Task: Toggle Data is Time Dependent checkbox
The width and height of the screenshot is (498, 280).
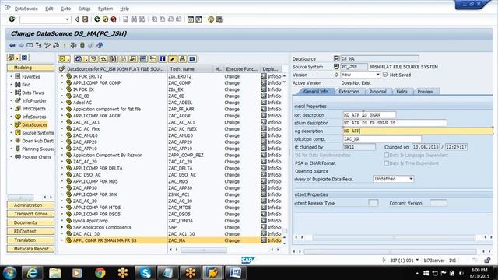Action: [x=387, y=163]
